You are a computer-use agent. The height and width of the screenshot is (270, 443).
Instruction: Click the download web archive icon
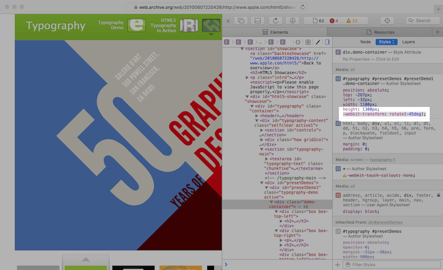pos(292,21)
